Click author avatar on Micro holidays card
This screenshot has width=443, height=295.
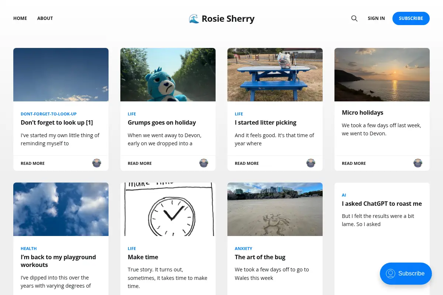click(x=418, y=163)
